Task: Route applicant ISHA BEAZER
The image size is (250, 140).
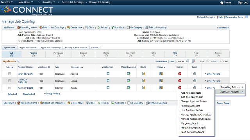Action: pos(143,73)
